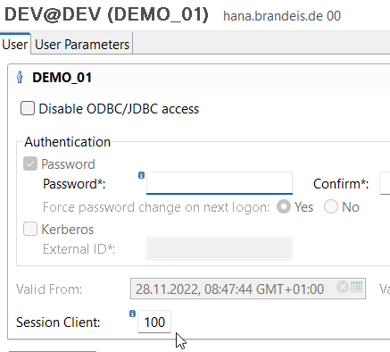Click the info icon beside Session Client
The width and height of the screenshot is (390, 352).
[x=132, y=314]
